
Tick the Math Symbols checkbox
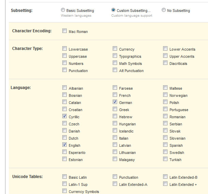point(115,63)
